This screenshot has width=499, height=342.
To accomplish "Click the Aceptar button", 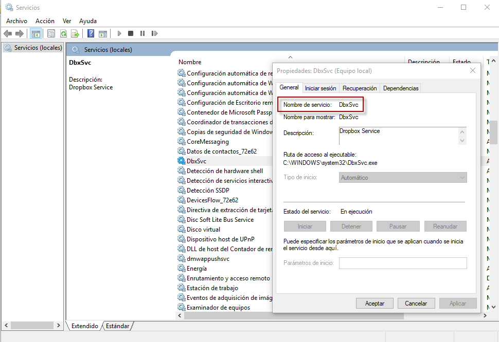I will 375,303.
